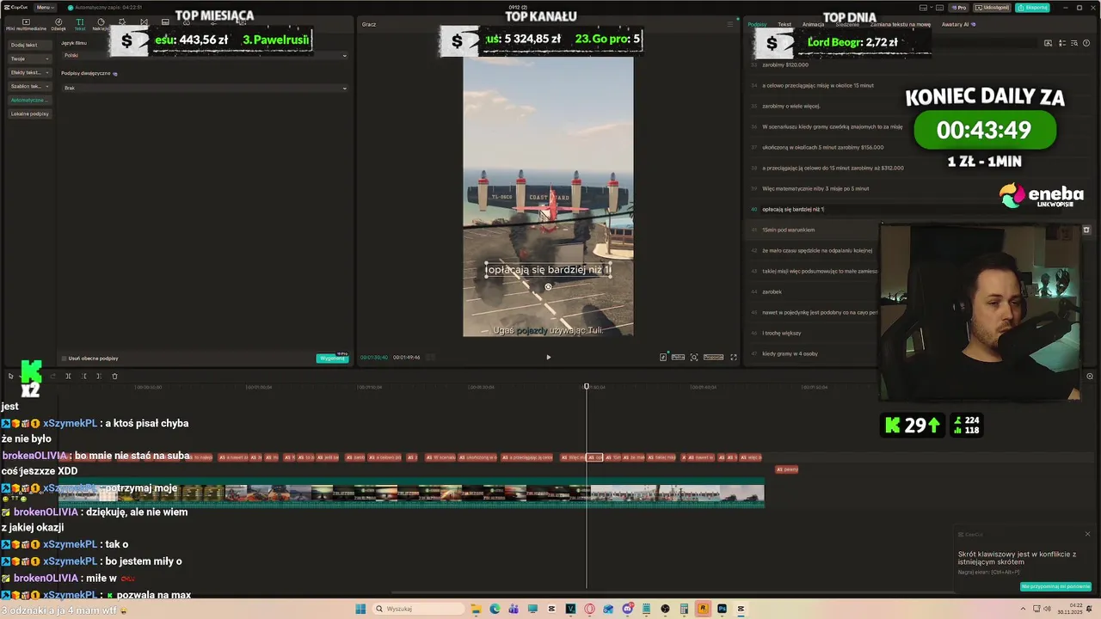Select caption 'zarobimy o wiele więcej.'
1101x619 pixels.
pos(790,106)
